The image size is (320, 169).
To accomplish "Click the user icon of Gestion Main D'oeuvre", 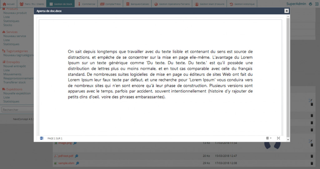I will pyautogui.click(x=197, y=4).
